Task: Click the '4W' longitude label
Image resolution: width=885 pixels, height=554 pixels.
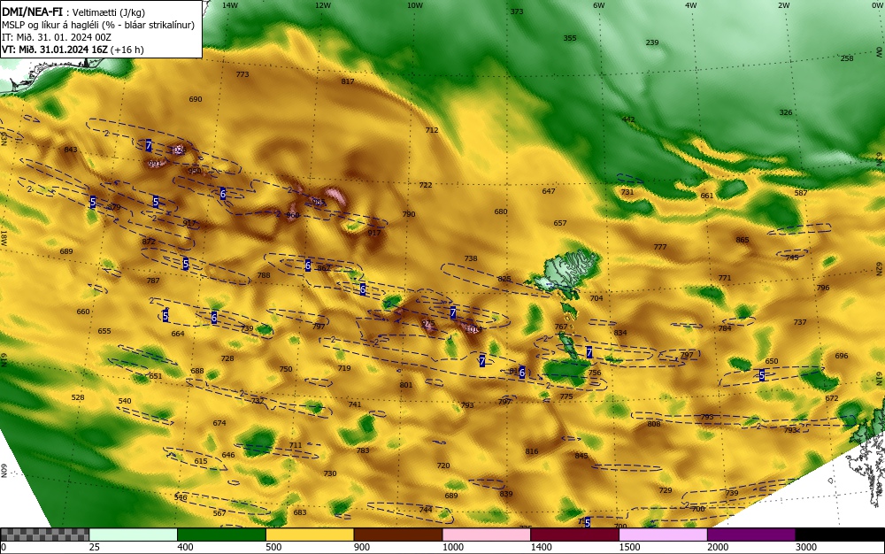Action: tap(691, 5)
